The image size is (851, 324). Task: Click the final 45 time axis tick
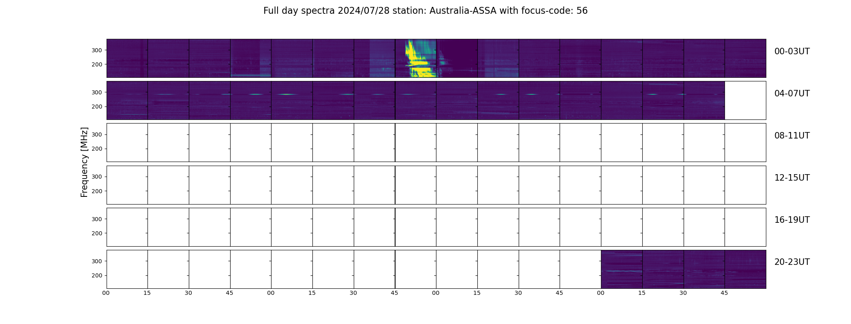click(724, 293)
